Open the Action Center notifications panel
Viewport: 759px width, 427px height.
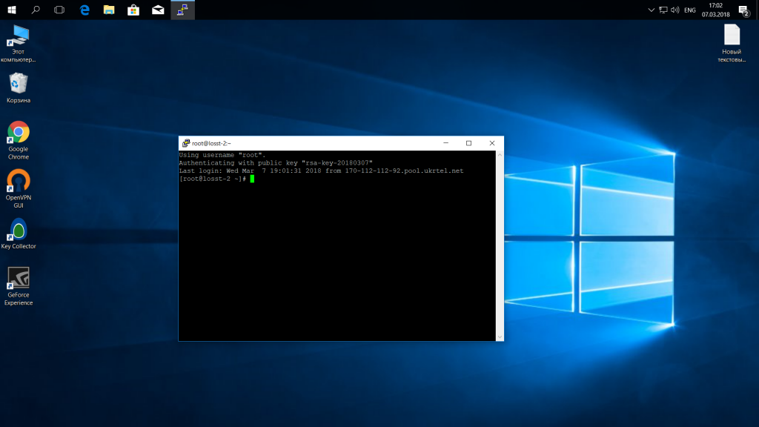point(743,10)
